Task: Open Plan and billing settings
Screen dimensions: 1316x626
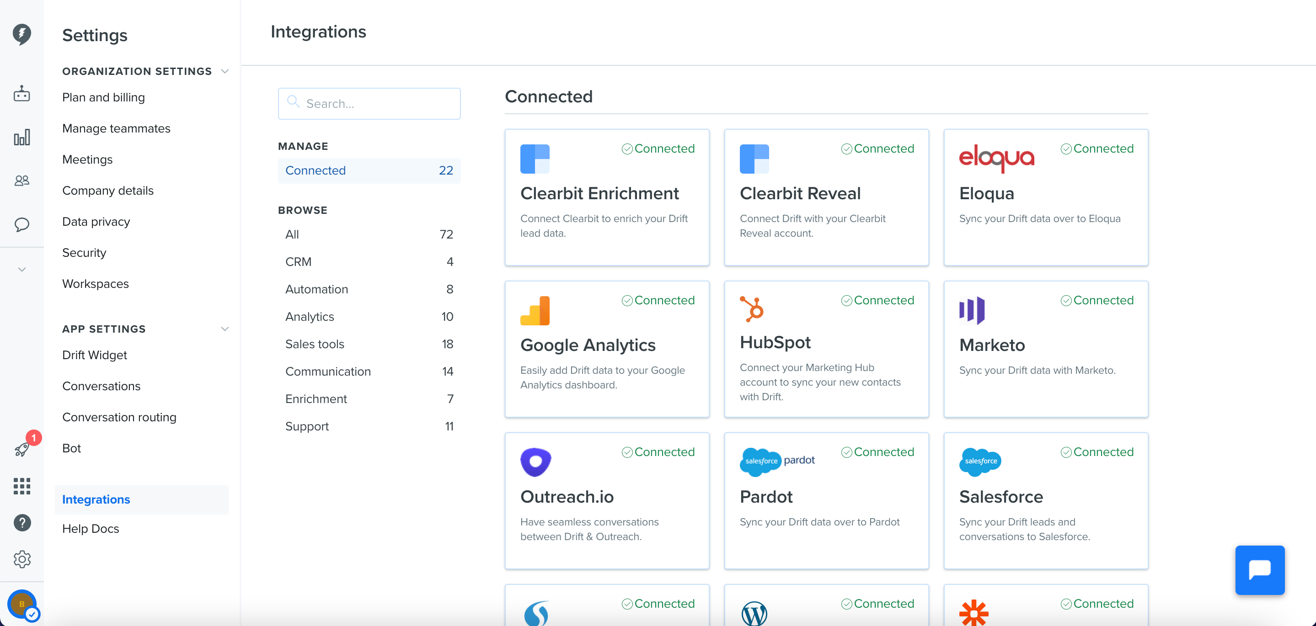Action: (103, 97)
